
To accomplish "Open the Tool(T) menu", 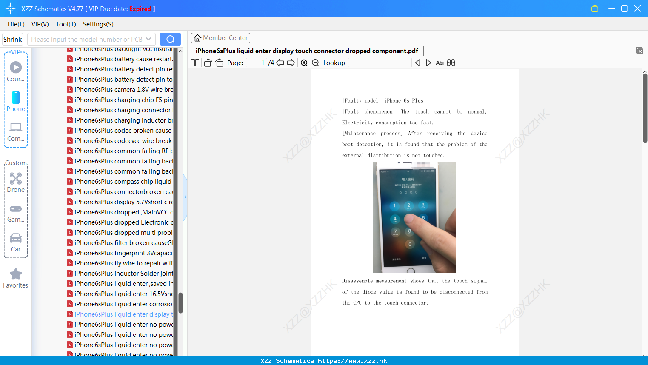I will coord(66,24).
